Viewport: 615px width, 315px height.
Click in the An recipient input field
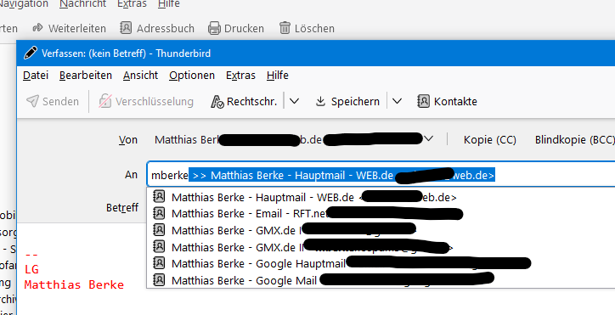[x=381, y=174]
